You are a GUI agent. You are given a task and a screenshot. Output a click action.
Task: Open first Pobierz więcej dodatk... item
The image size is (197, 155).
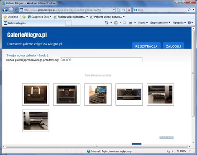pos(71,17)
